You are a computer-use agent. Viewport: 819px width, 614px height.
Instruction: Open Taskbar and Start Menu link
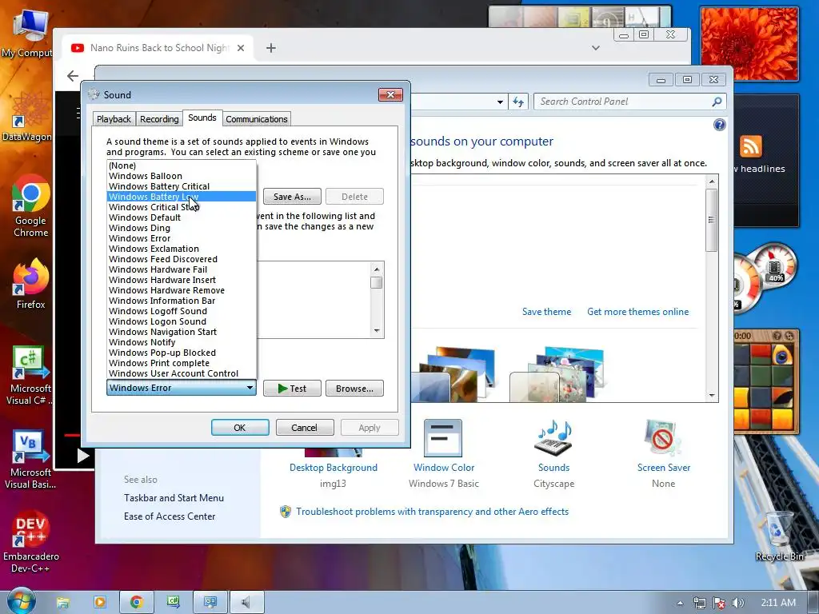click(174, 498)
